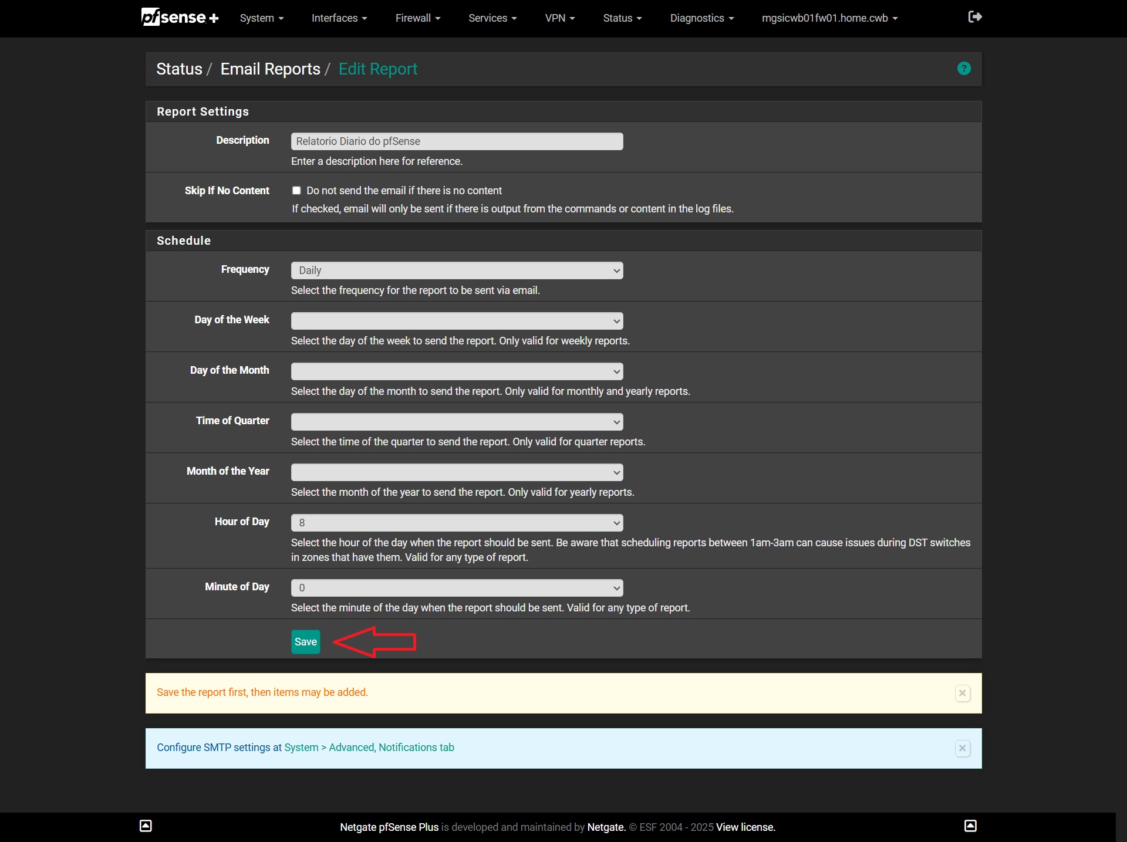Click the 'Schedule' panel heading

click(x=183, y=241)
